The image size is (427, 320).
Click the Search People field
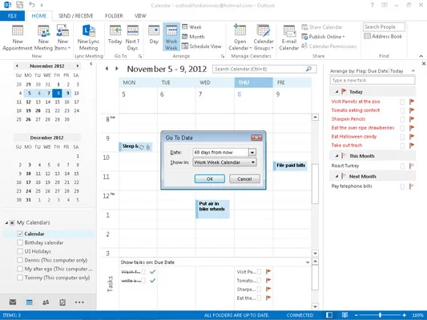[x=384, y=27]
